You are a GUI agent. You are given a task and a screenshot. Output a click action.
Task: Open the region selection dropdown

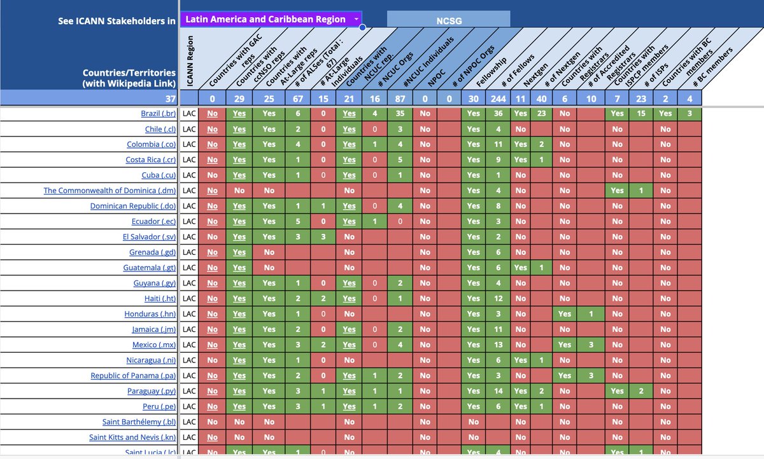[271, 18]
